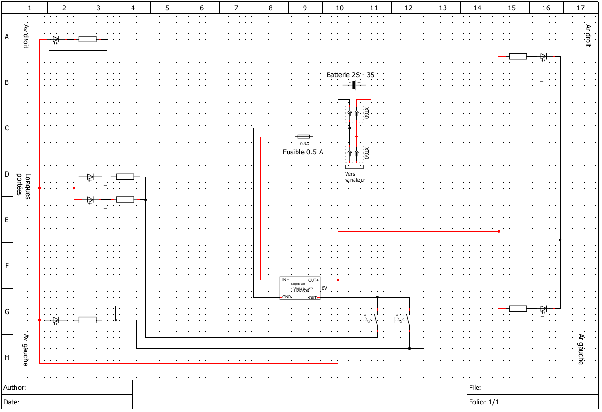
Task: Click the GND terminal label on the regulator
Action: pos(286,297)
